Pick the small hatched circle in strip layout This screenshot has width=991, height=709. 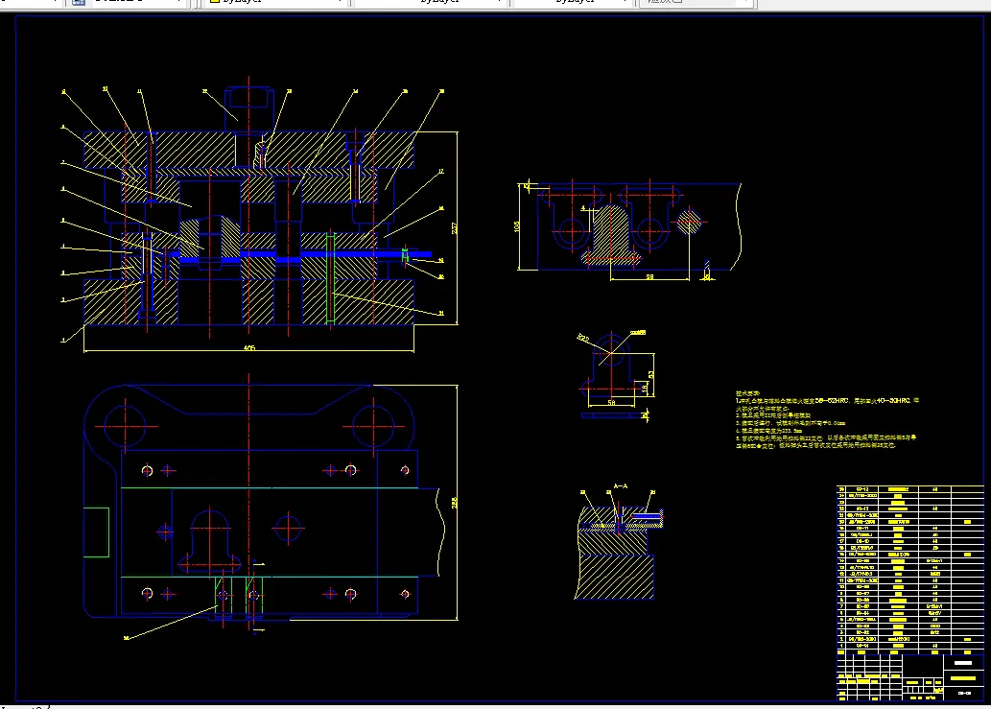[689, 222]
